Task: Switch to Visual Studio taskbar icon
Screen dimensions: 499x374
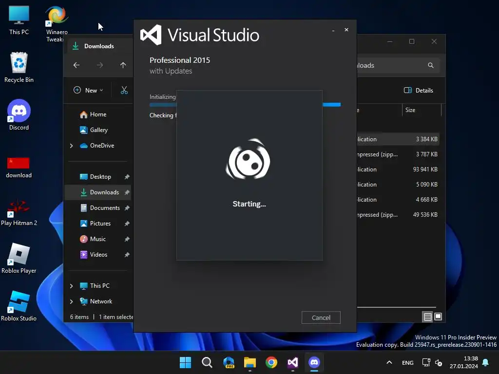Action: click(x=293, y=362)
